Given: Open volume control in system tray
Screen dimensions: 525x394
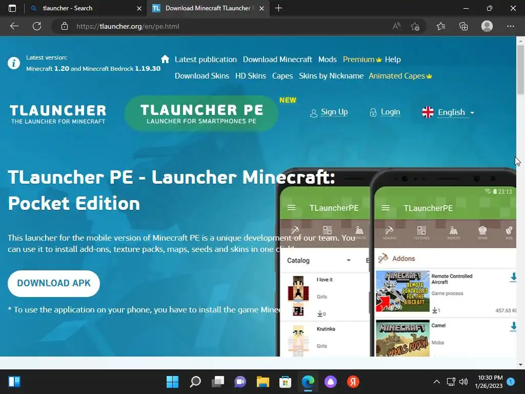Looking at the screenshot, I should 463,382.
